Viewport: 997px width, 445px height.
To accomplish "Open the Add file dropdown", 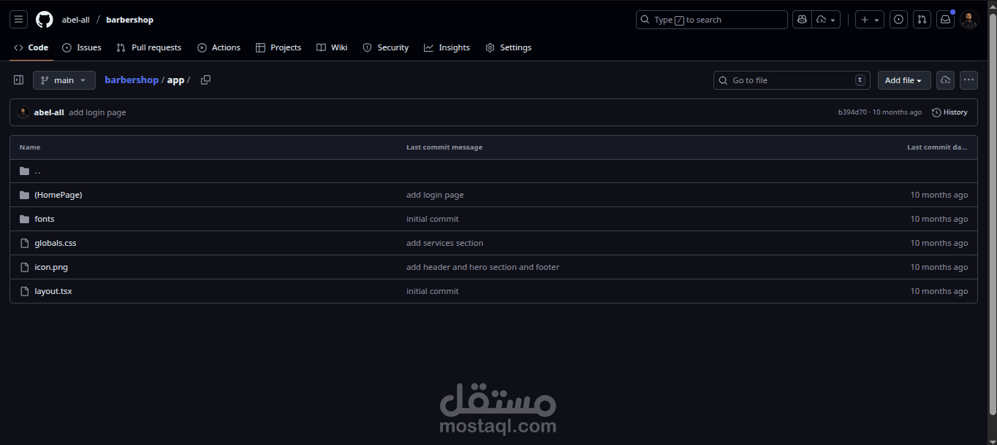I will (x=904, y=80).
